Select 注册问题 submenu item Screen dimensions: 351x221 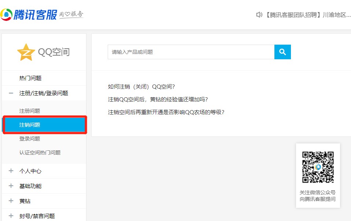point(30,111)
